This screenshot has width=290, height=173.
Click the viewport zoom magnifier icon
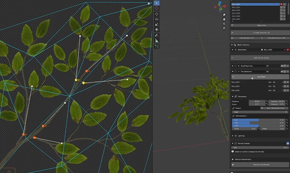click(224, 14)
